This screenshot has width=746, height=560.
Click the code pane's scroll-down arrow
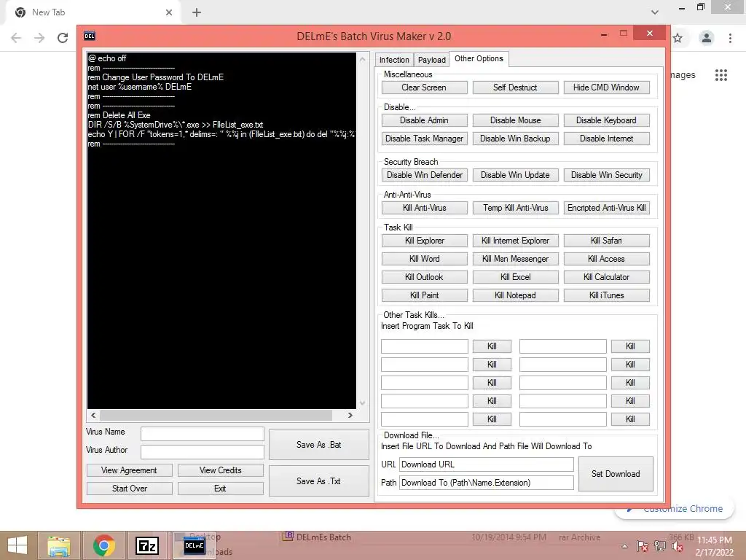(363, 402)
